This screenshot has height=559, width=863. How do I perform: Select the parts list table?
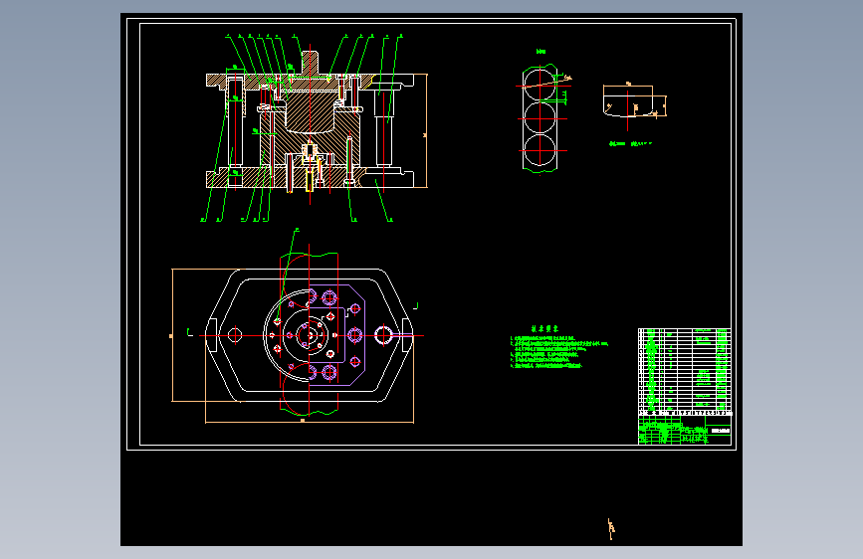coord(685,371)
